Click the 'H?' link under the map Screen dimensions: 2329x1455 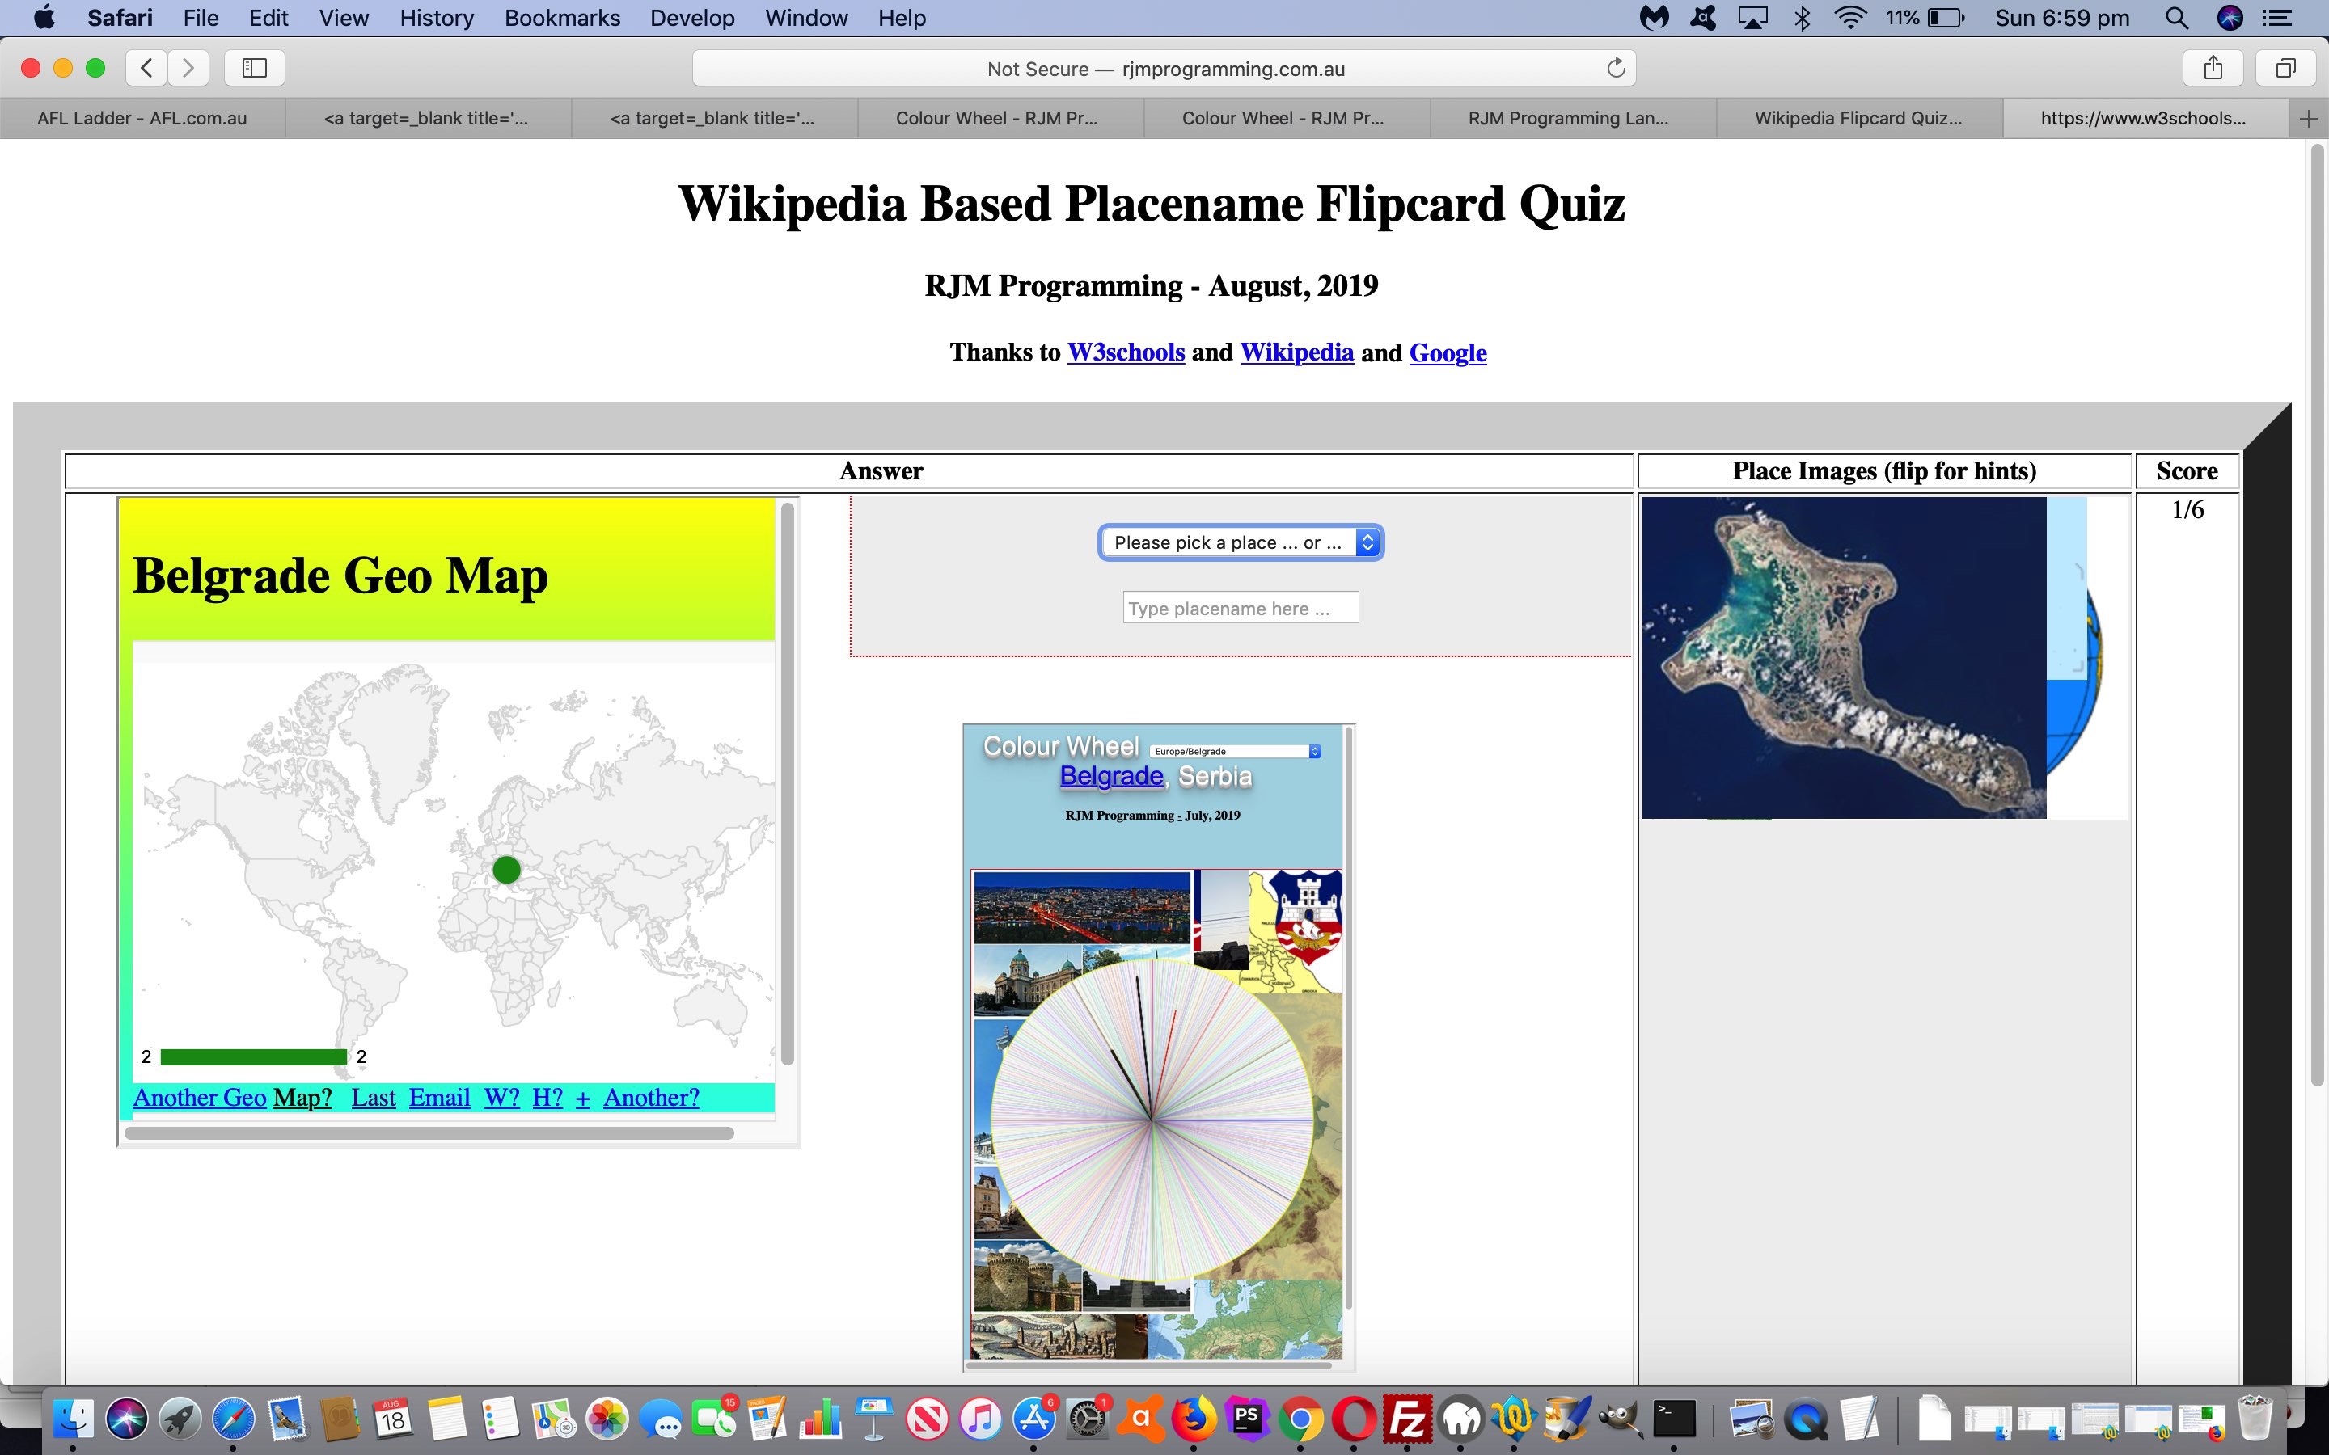pyautogui.click(x=547, y=1097)
